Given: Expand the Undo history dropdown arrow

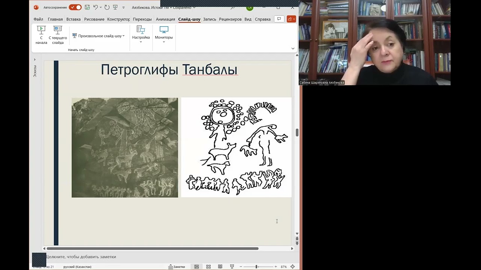Looking at the screenshot, I should pos(101,7).
